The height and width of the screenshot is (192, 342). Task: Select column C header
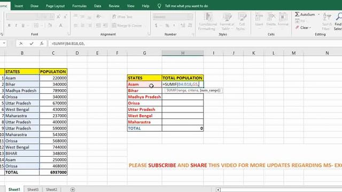point(53,53)
